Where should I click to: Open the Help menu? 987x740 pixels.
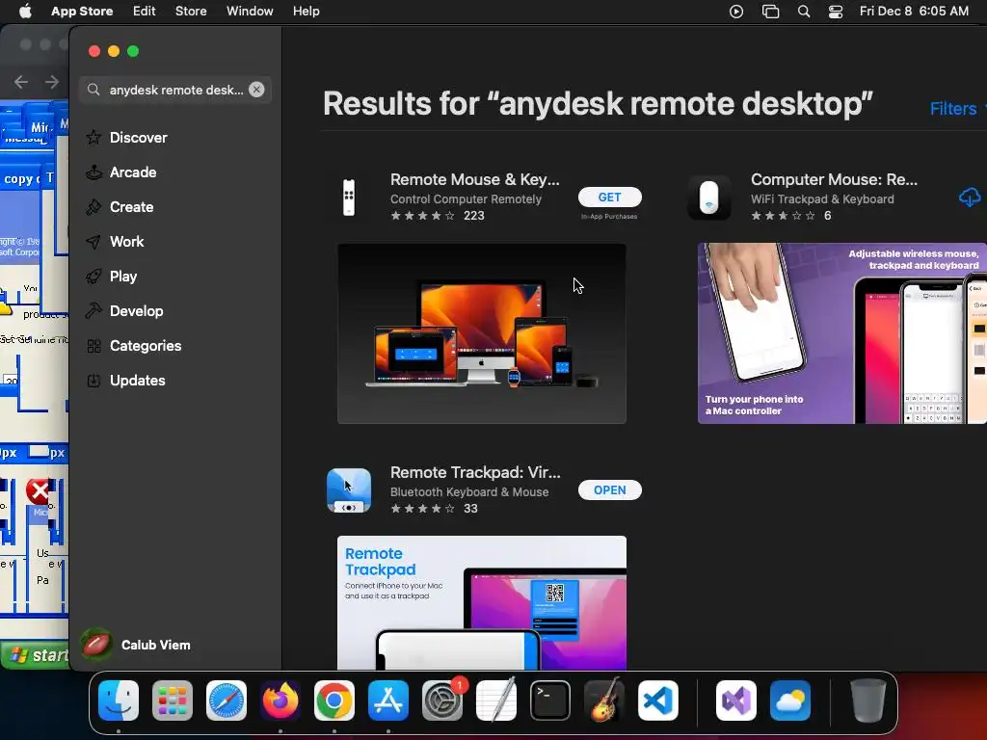tap(306, 12)
